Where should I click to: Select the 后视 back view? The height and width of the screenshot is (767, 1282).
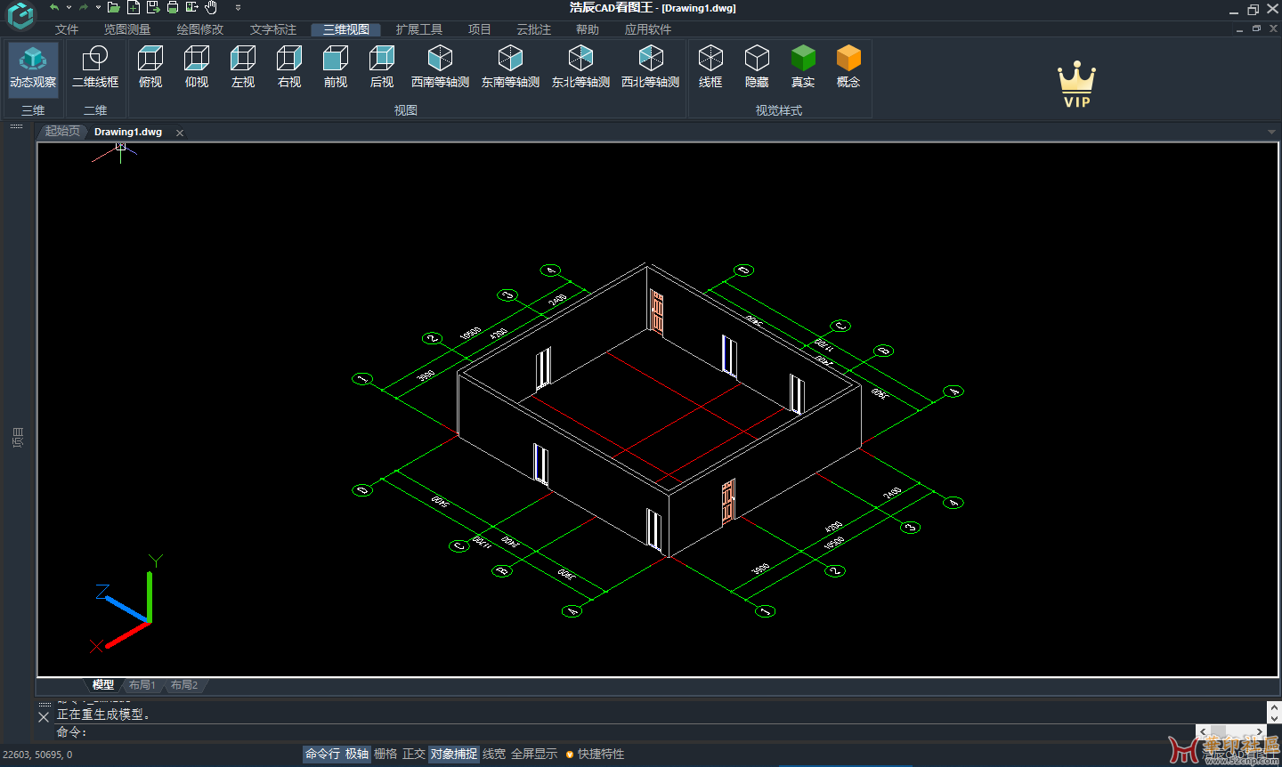coord(382,69)
